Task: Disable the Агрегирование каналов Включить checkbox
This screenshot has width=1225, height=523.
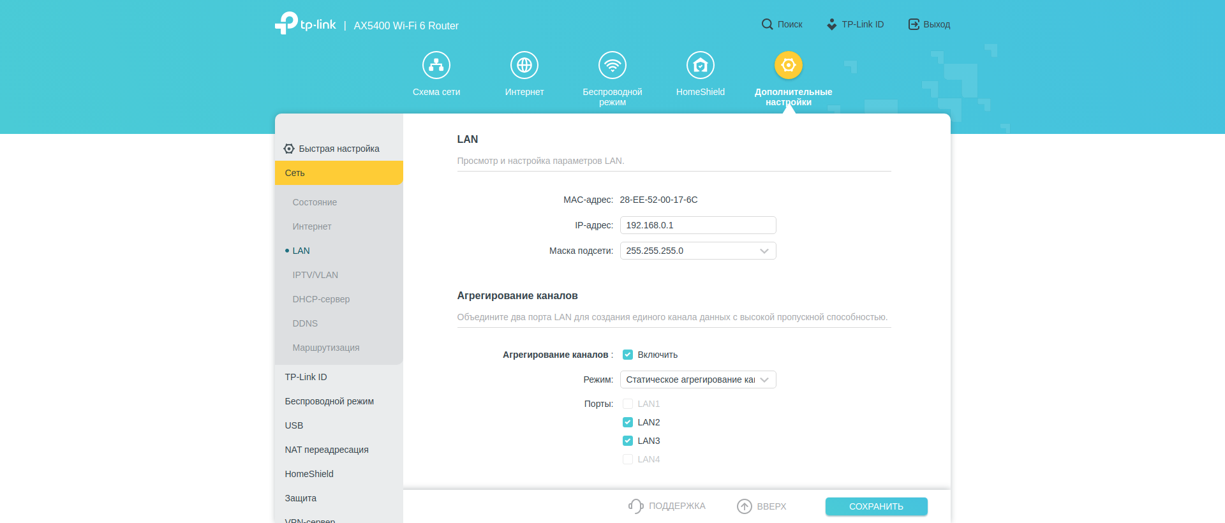Action: (x=628, y=355)
